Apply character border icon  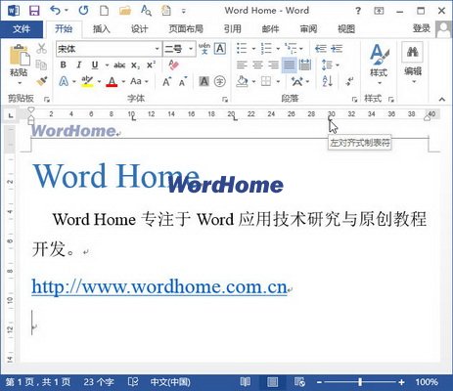click(x=220, y=49)
